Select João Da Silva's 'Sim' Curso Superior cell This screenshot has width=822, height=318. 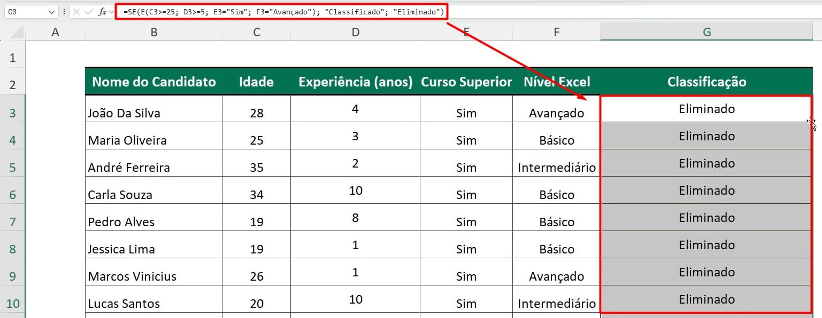(x=466, y=109)
